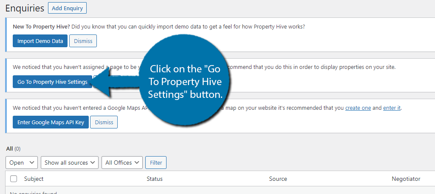Sort by the Subject column header

pyautogui.click(x=34, y=179)
